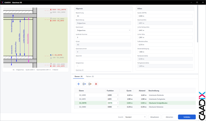Click the Fertigdeckenstärke field showing 1,970 m

(165, 66)
